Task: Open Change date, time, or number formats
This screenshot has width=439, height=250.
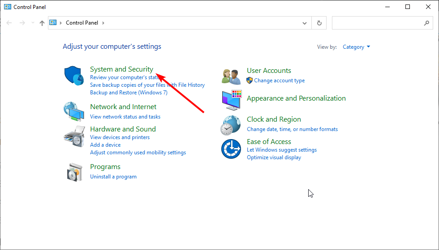Action: click(292, 129)
